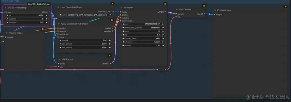The image size is (291, 102).
Task: Click the images input port of Preview Image right of VAE Decode
Action: (214, 14)
